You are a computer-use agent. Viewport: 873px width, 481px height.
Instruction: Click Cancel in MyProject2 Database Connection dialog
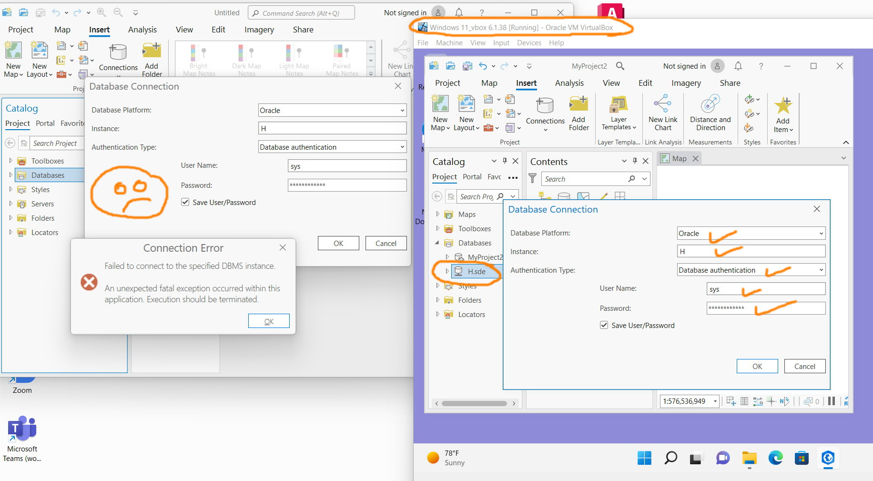click(x=805, y=366)
